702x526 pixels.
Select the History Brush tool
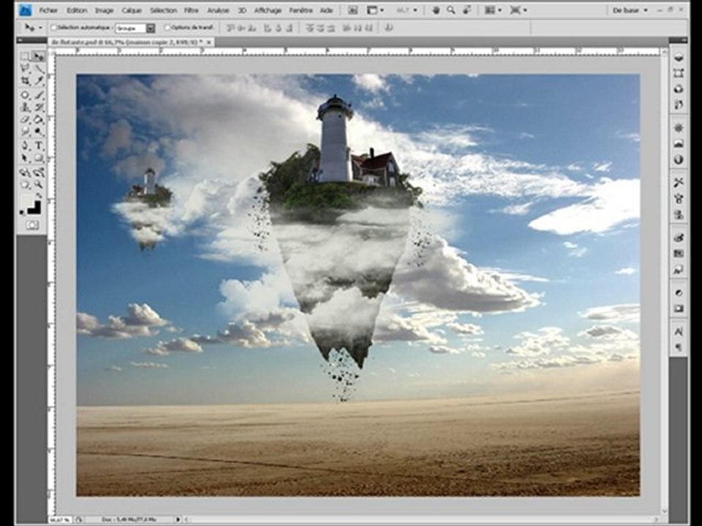pyautogui.click(x=39, y=107)
